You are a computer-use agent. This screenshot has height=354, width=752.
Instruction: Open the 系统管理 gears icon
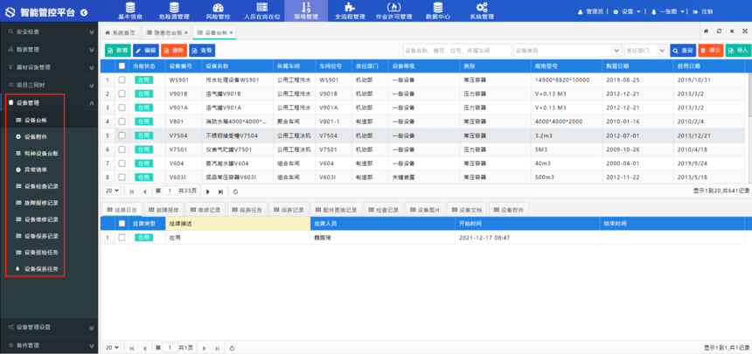pos(482,8)
